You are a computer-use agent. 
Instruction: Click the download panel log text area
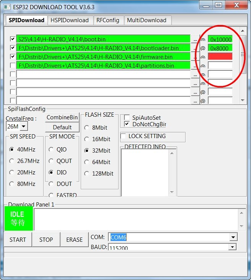click(136, 219)
